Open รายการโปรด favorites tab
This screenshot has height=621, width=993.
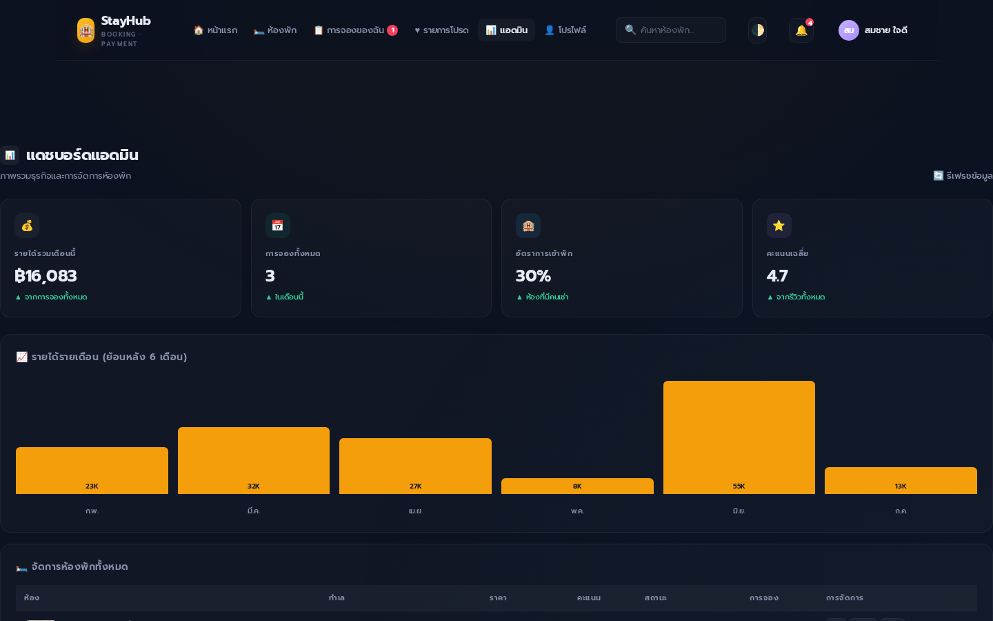pos(441,30)
